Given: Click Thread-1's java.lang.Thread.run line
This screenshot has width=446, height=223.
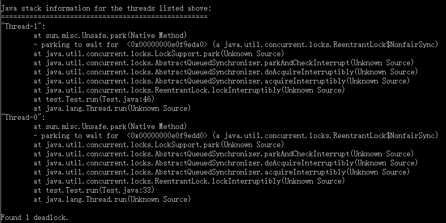Looking at the screenshot, I should coord(112,108).
